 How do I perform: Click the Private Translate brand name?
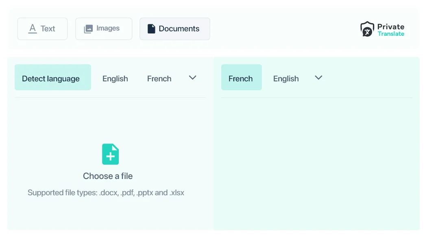point(390,27)
